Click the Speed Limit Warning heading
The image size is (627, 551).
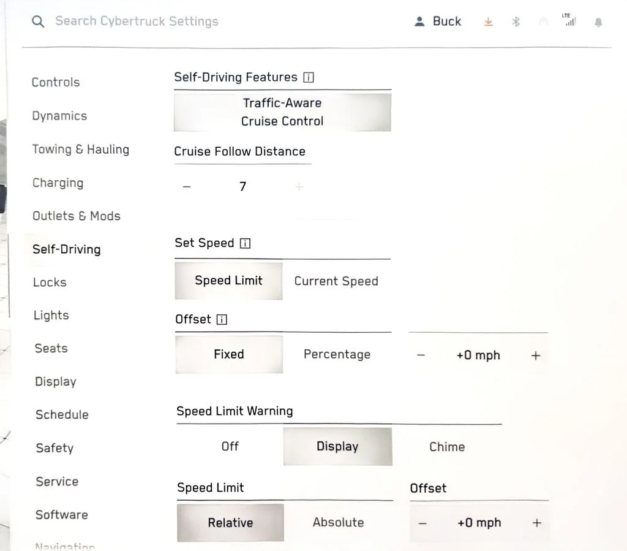tap(235, 411)
